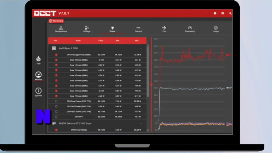
Task: Enable plot for Core+SoC Power (SVI2 TFN)
Action: [x=56, y=112]
